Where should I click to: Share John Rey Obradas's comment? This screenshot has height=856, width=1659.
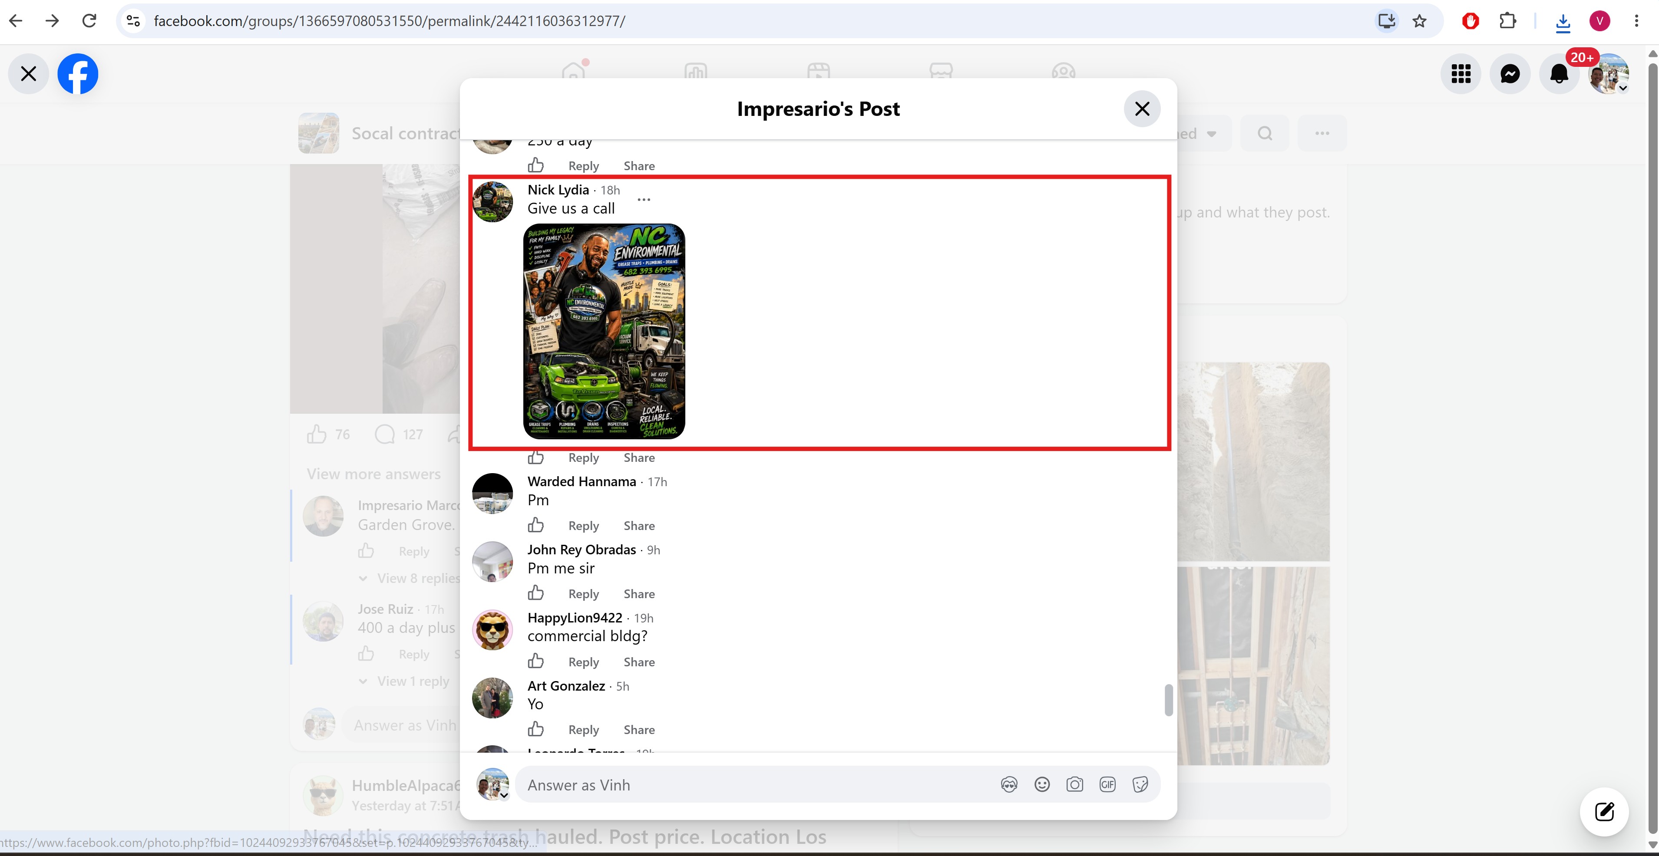pyautogui.click(x=639, y=594)
